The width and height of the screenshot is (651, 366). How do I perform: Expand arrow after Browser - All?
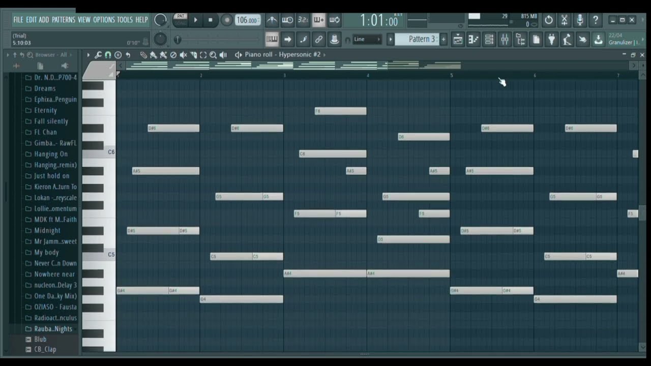click(x=71, y=55)
